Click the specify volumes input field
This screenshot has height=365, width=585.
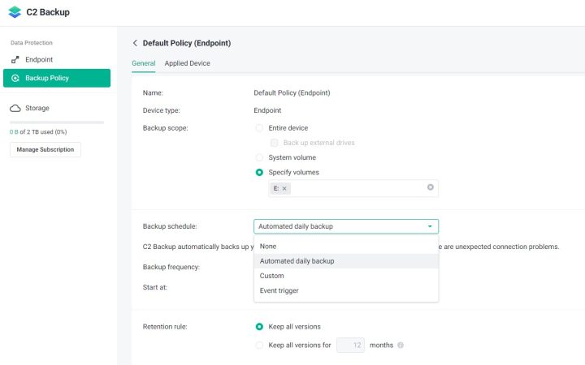357,188
